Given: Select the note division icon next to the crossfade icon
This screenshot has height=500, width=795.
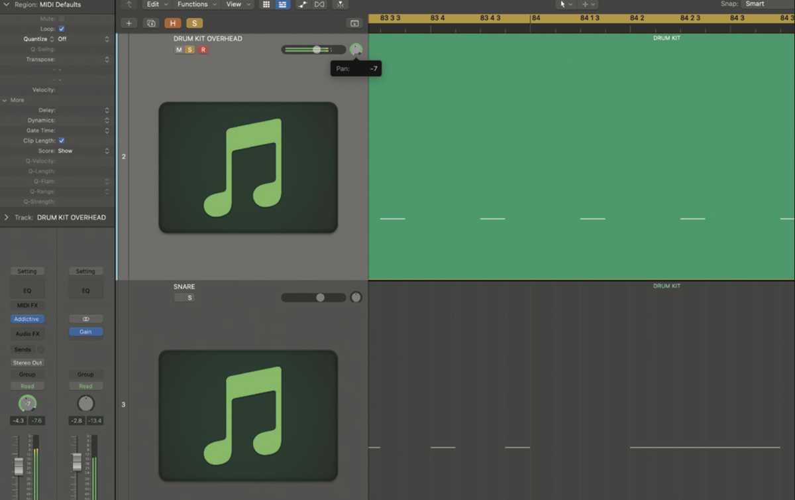Looking at the screenshot, I should [340, 5].
